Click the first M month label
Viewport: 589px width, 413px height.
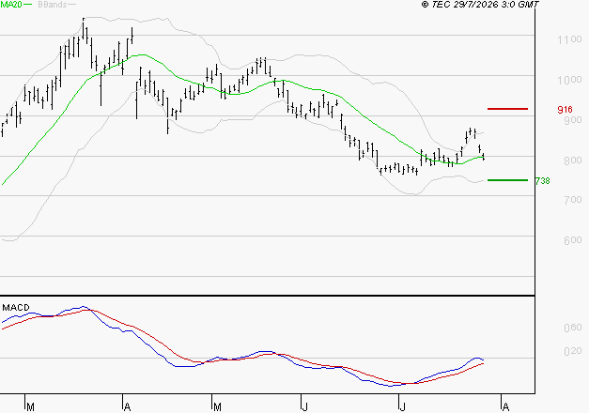coord(31,406)
